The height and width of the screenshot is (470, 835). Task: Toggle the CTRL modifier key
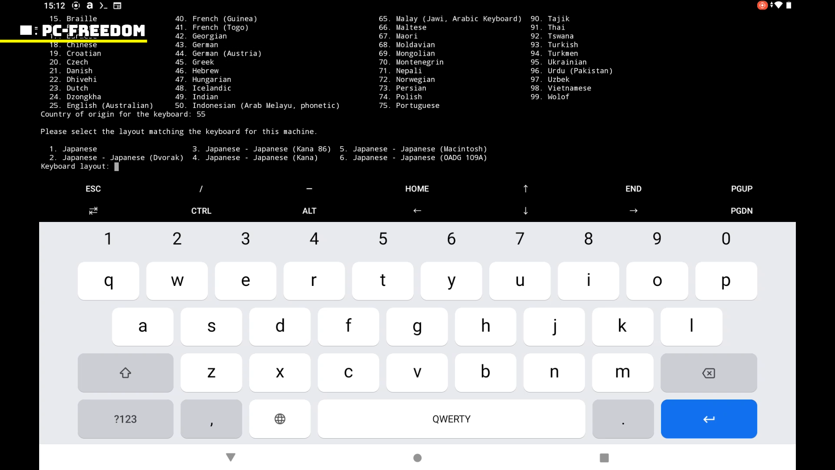(x=201, y=211)
